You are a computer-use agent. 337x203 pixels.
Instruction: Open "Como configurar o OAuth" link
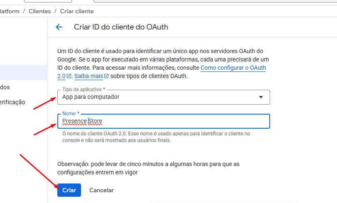[233, 68]
